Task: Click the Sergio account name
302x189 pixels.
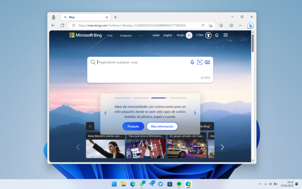Action: 180,35
